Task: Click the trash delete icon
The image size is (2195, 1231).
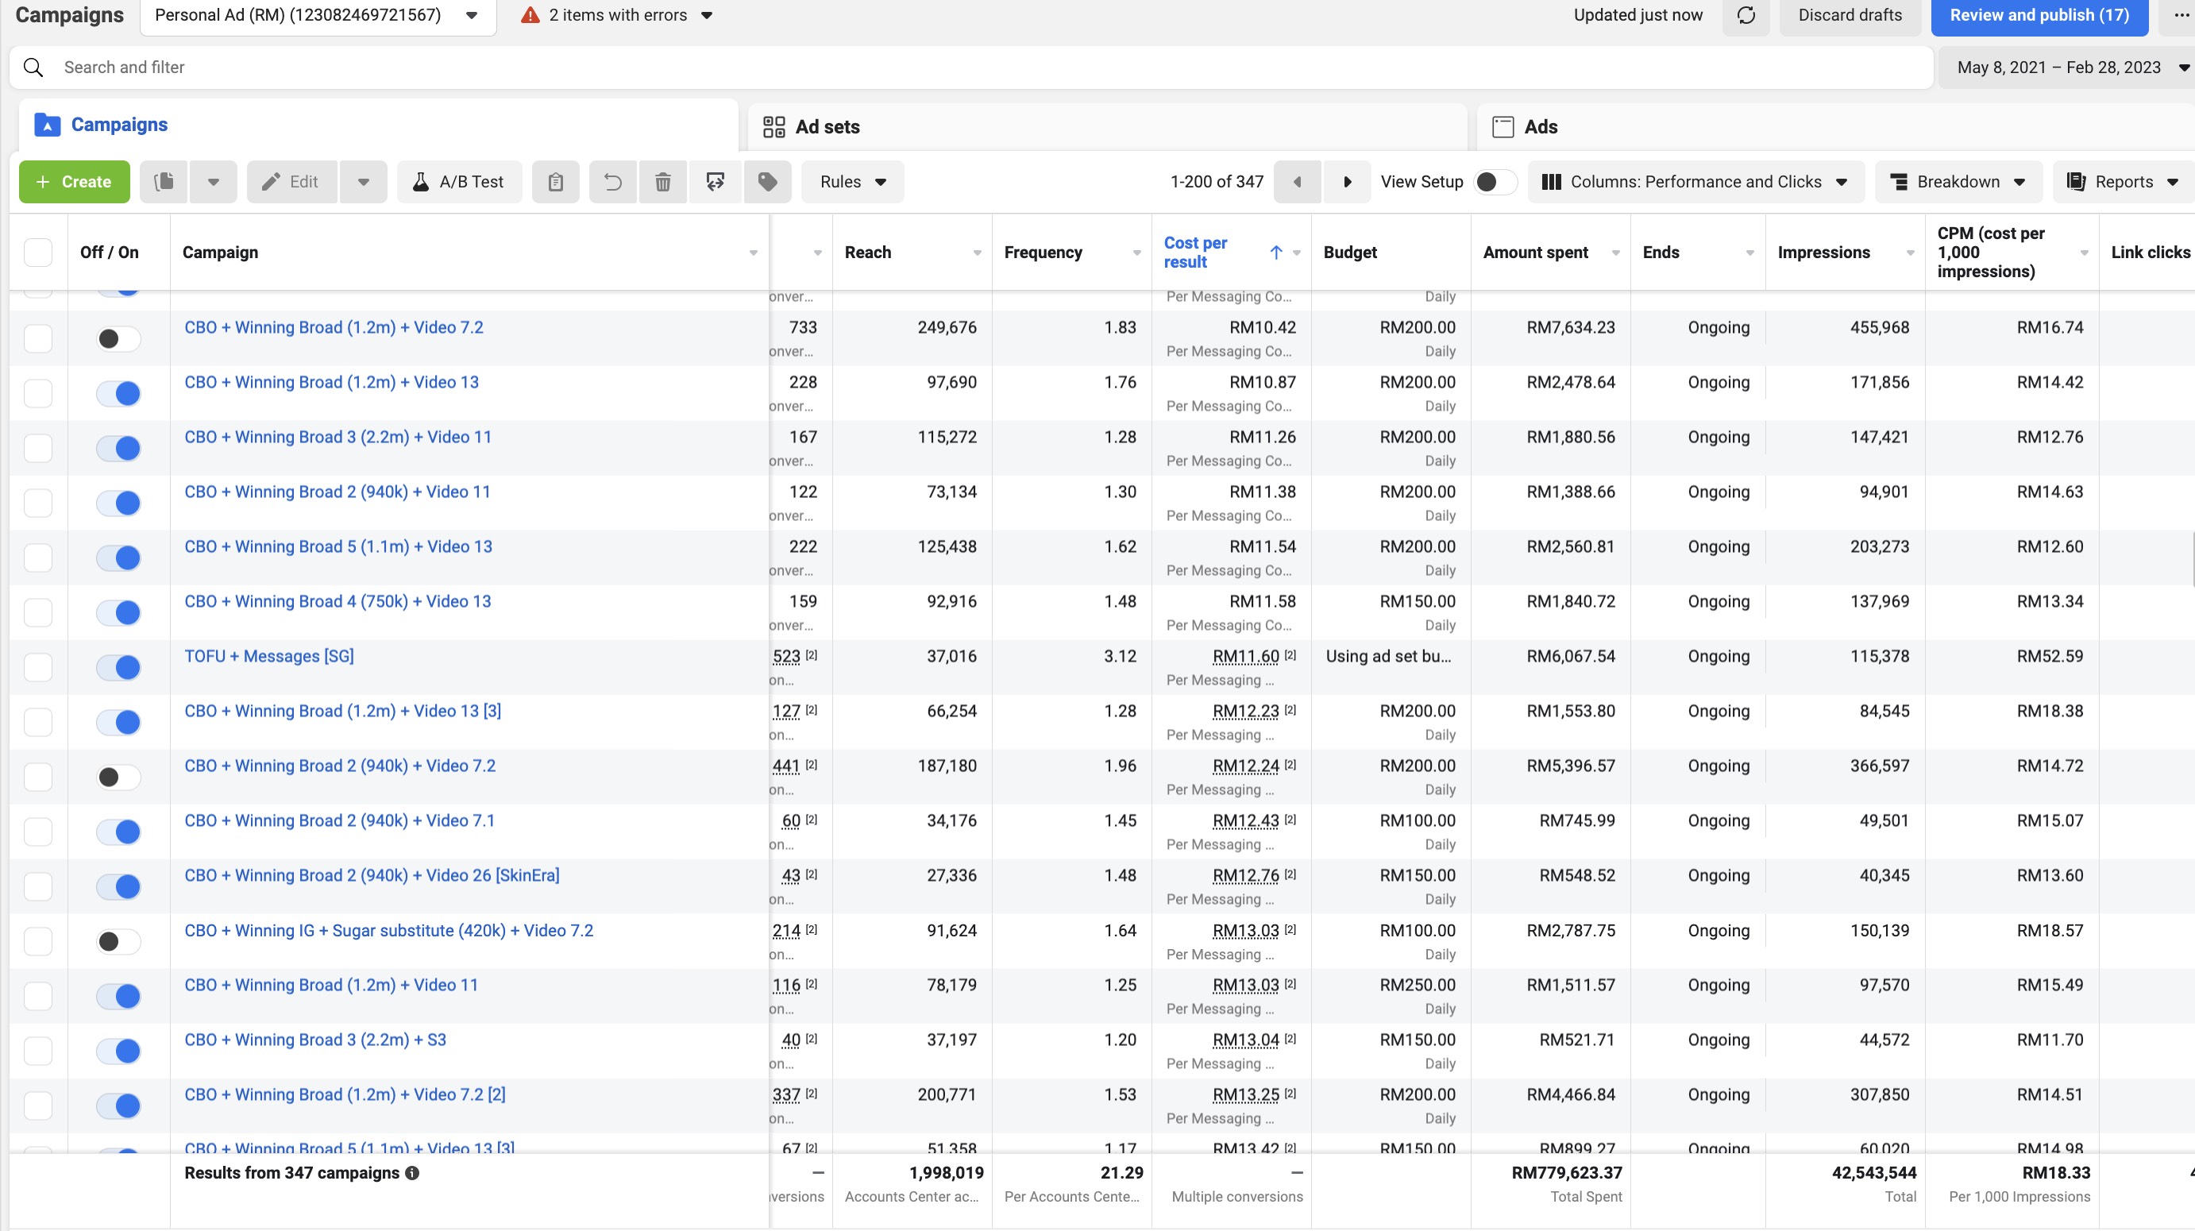Action: click(663, 181)
